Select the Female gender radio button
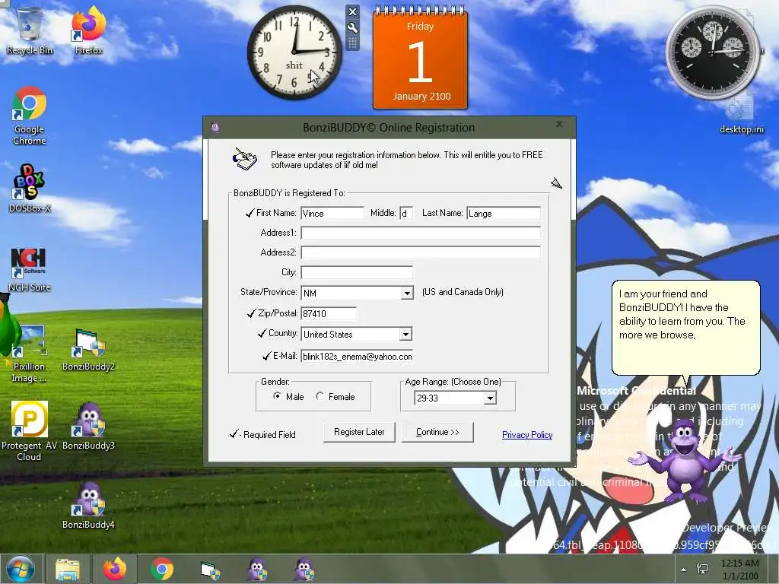Screen dimensions: 779x584 (320, 396)
